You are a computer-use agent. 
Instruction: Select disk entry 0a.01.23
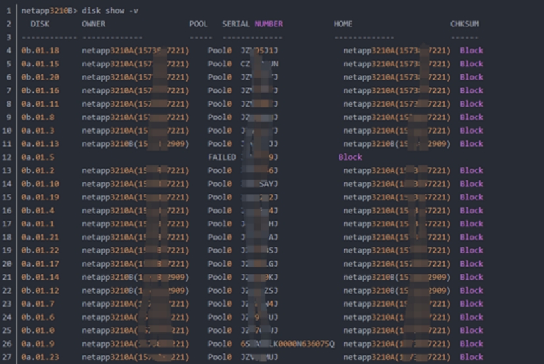click(x=40, y=357)
